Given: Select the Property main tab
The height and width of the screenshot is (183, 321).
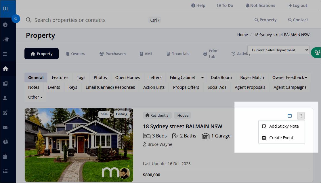Looking at the screenshot, I should (41, 54).
